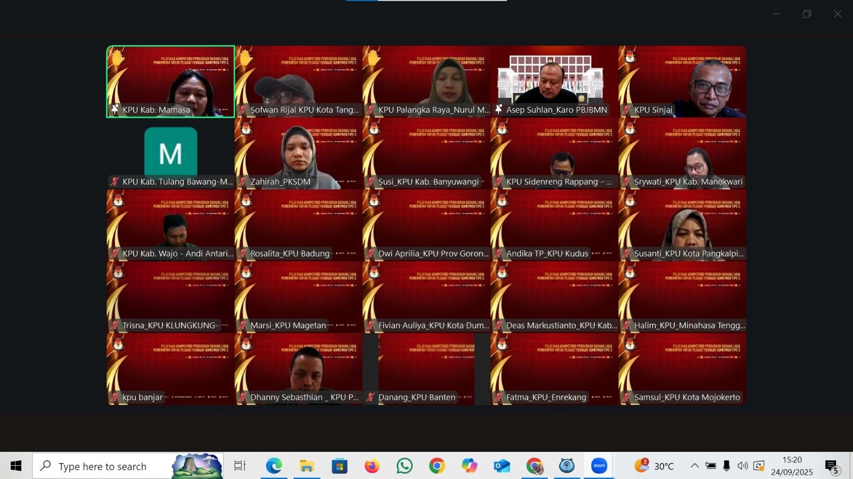
Task: Open the notification center with 5 notifications
Action: (832, 466)
